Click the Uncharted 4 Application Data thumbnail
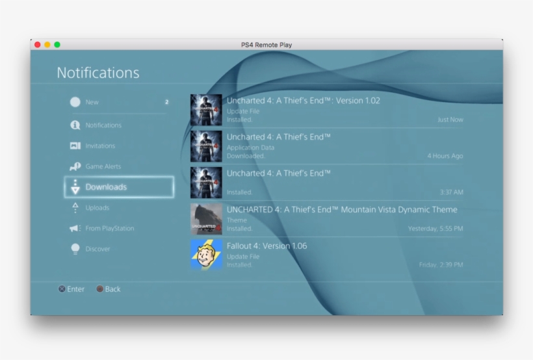Screen dimensions: 533x360 [206, 146]
